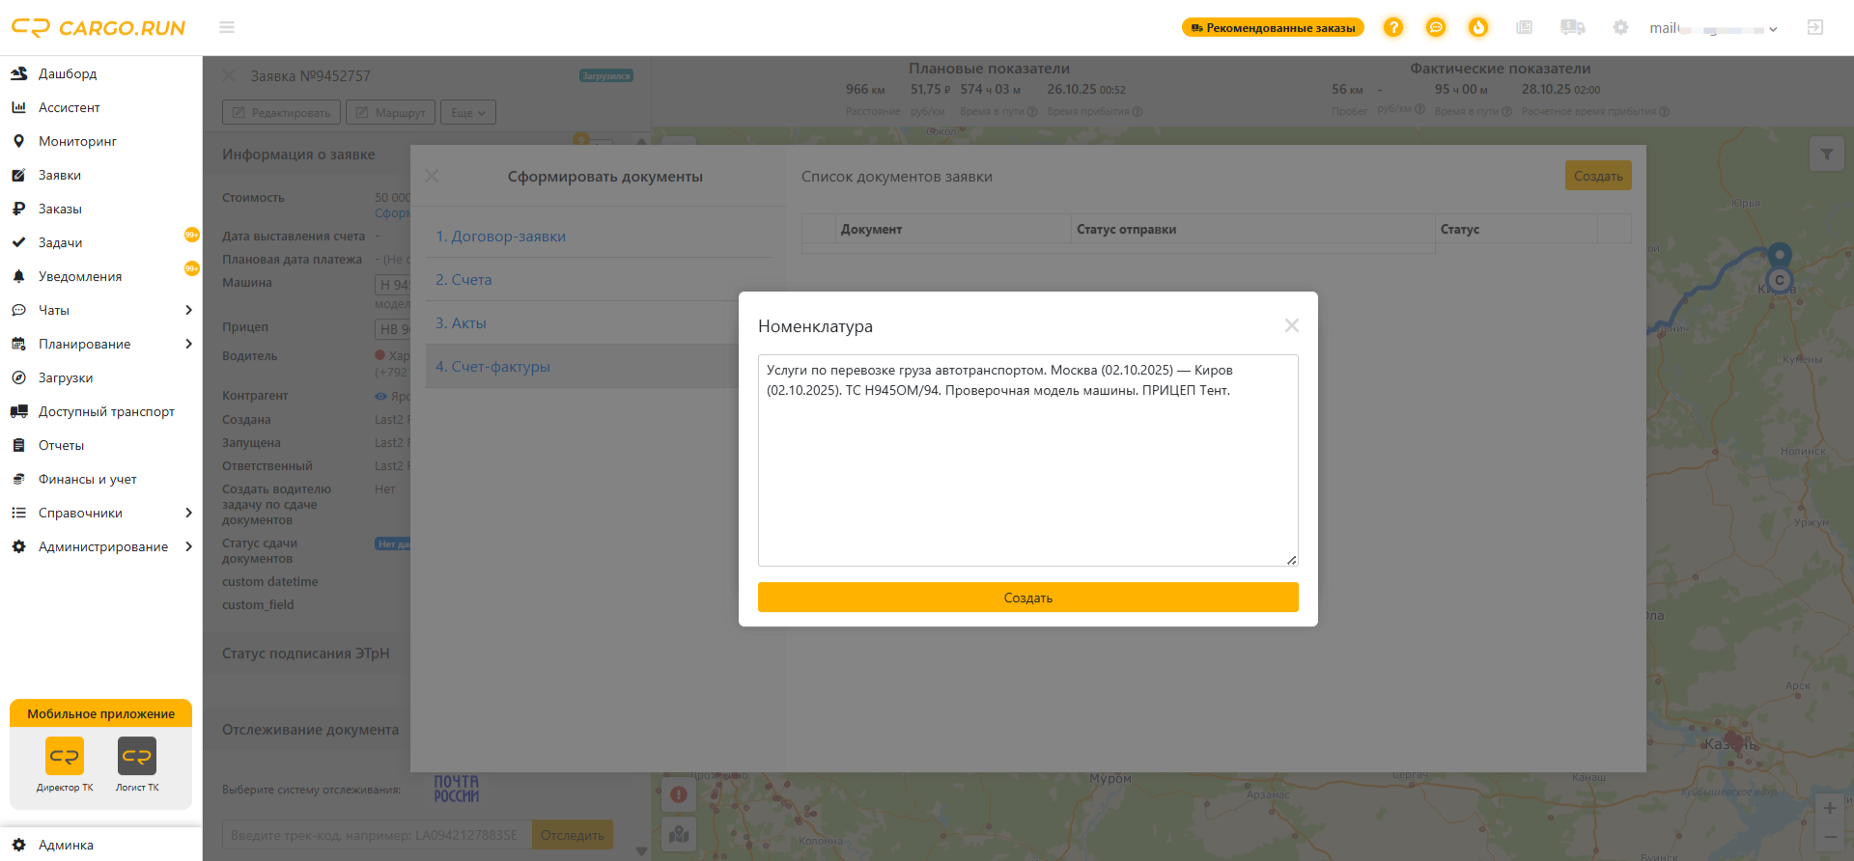Screen dimensions: 1854x861
Task: Open the settings gear in header
Action: [x=1620, y=27]
